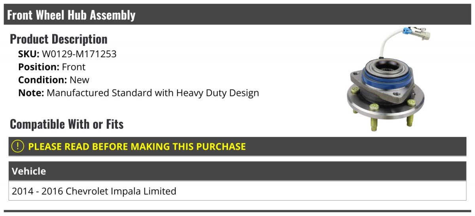Image resolution: width=475 pixels, height=216 pixels.
Task: Click the yellow warning exclamation icon
Action: (x=18, y=147)
